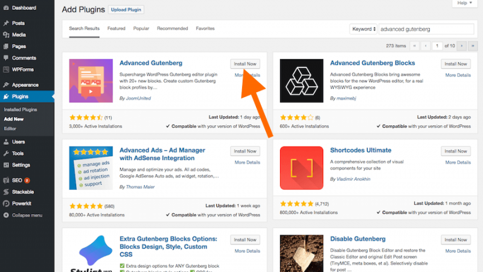Switch to the Featured tab
483x272 pixels.
(x=116, y=28)
